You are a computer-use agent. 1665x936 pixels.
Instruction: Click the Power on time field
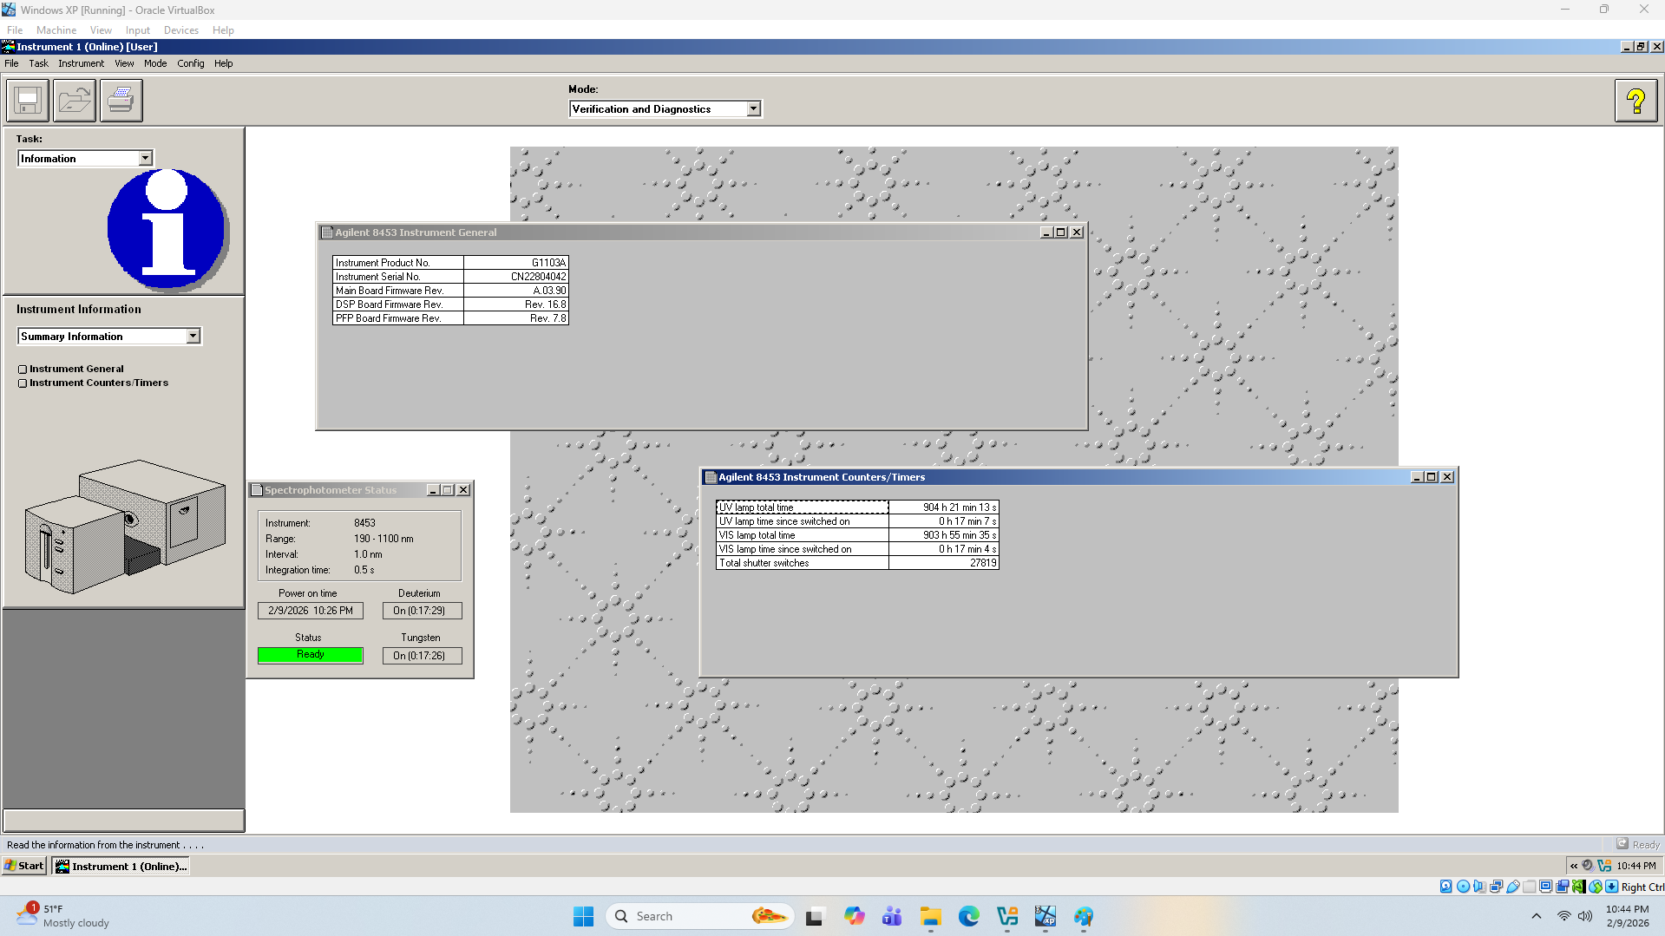click(x=311, y=611)
